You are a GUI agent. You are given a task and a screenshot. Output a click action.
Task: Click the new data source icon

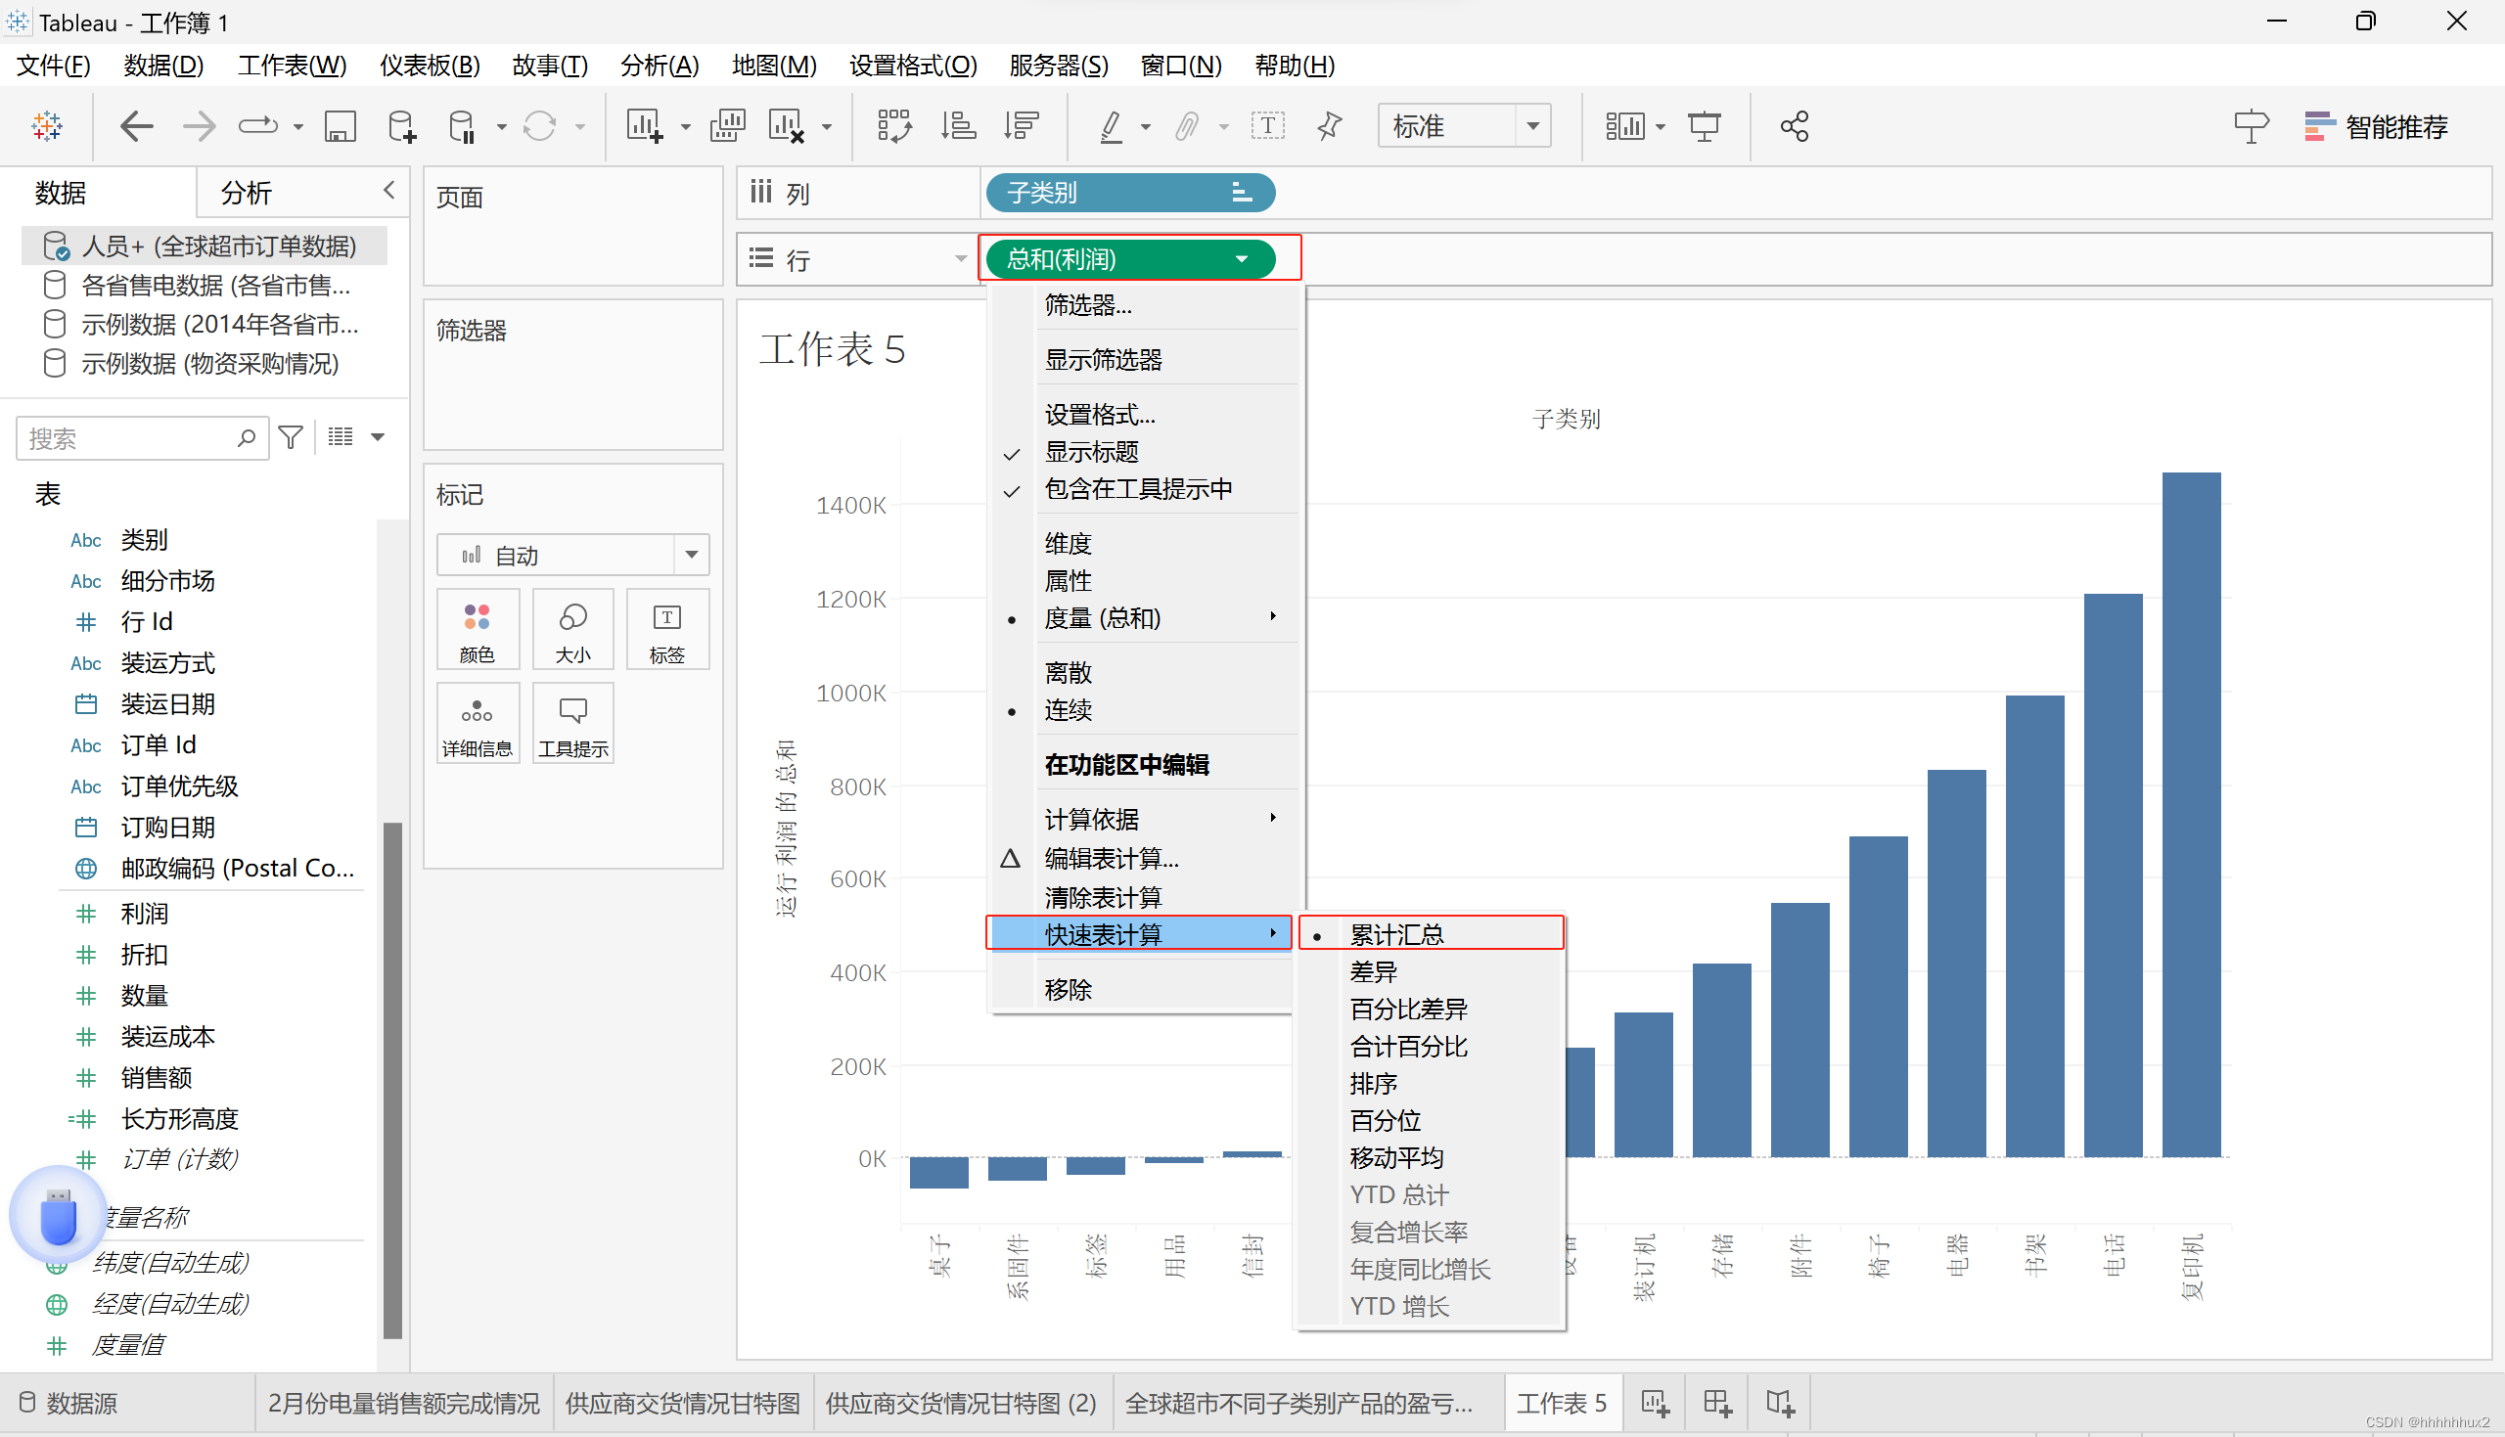click(x=401, y=126)
